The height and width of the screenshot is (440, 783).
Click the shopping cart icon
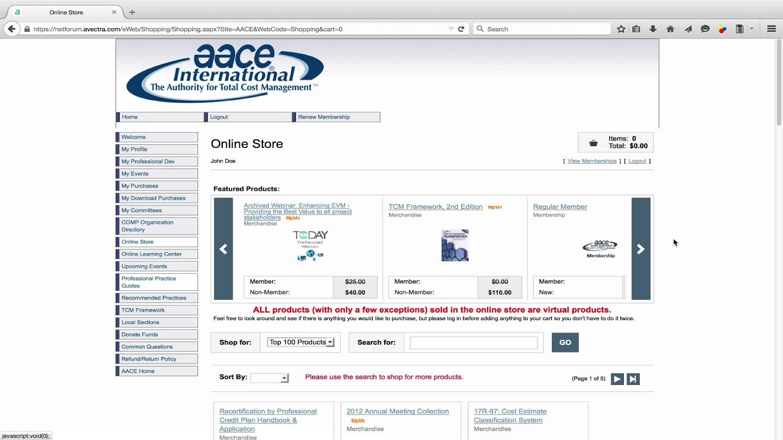tap(593, 143)
